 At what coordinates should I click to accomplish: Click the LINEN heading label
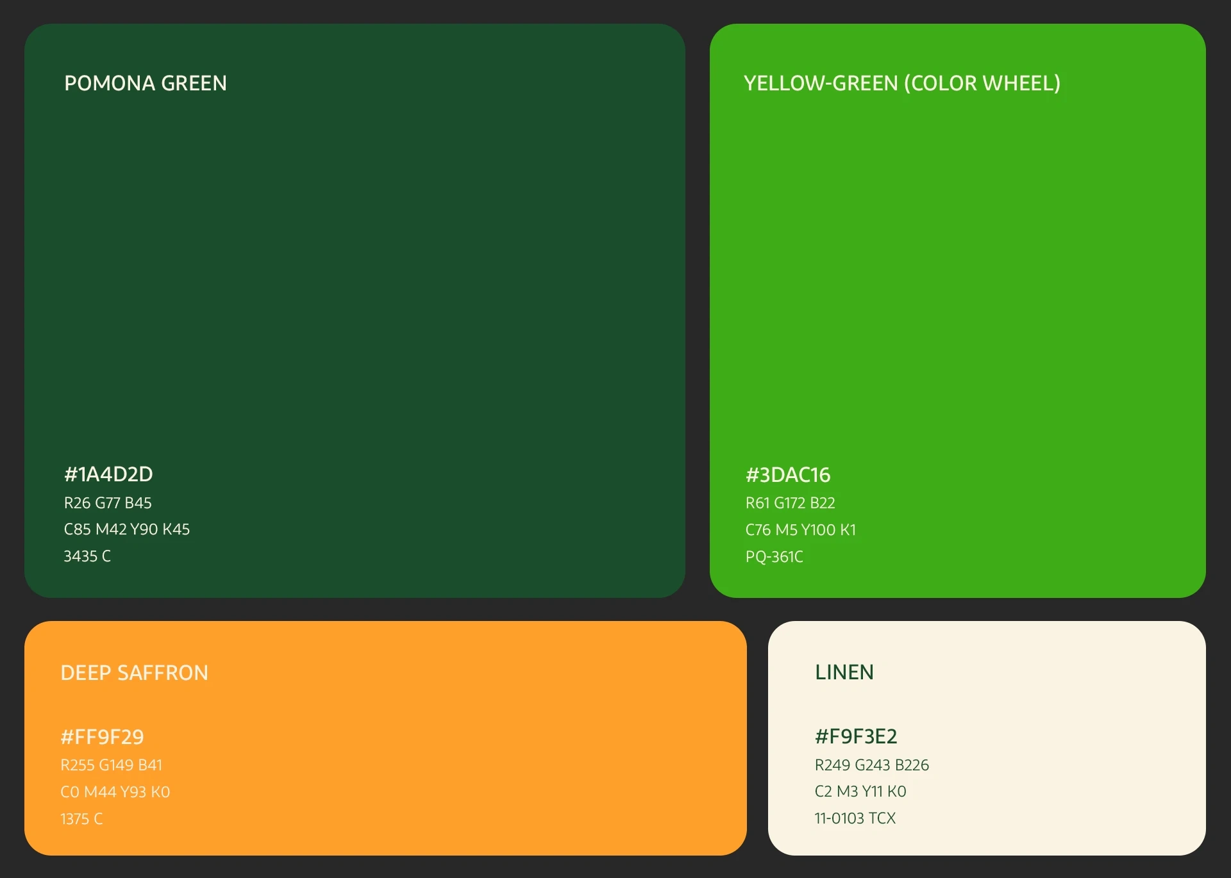tap(844, 672)
